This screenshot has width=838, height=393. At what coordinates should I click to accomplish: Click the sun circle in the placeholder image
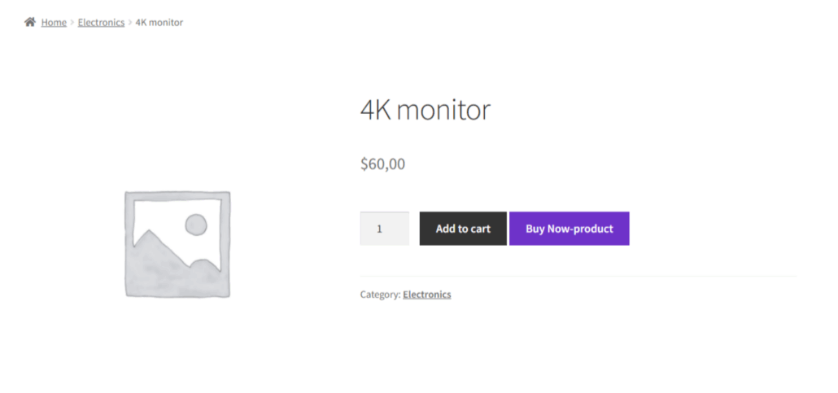(x=196, y=225)
